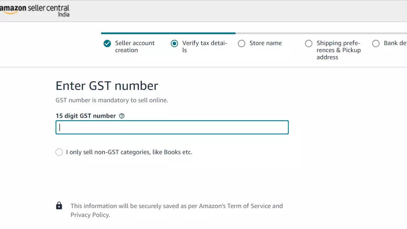Go to the Verify tax details step label

204,46
